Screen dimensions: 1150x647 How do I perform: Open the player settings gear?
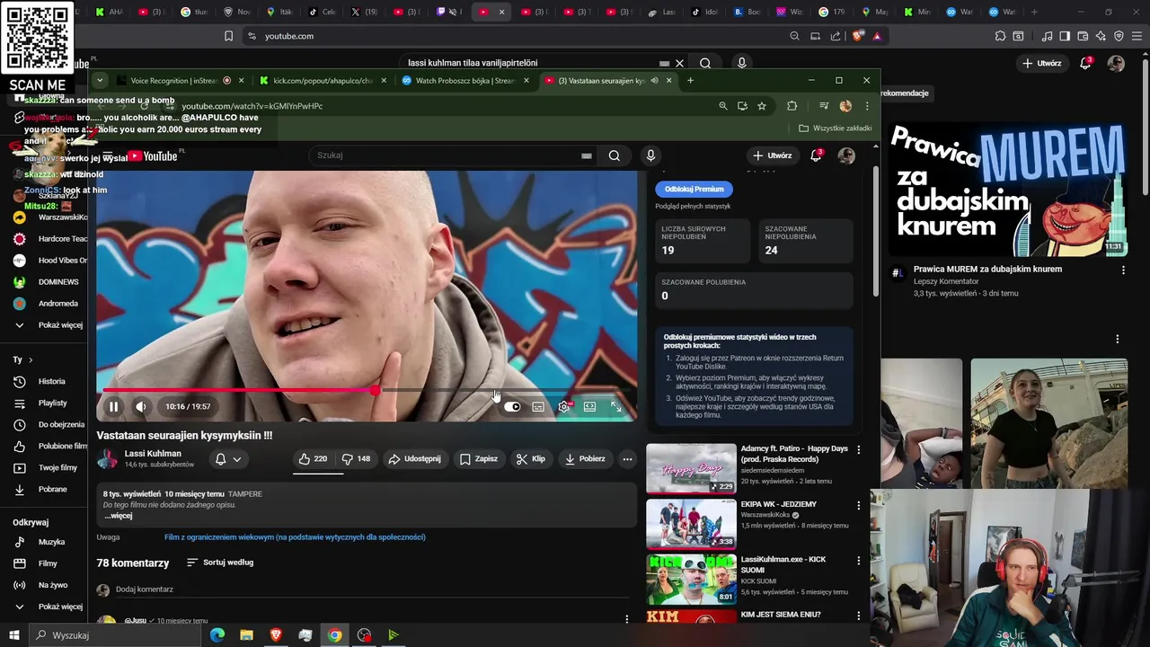point(563,407)
